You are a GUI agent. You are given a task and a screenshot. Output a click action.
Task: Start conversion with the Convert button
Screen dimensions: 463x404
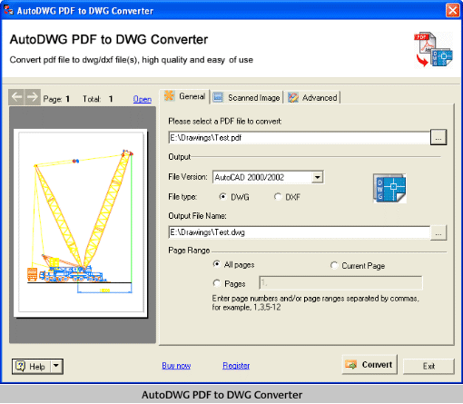click(x=369, y=365)
